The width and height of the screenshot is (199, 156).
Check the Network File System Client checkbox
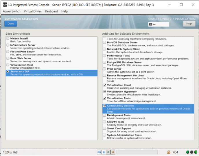[x=104, y=49]
